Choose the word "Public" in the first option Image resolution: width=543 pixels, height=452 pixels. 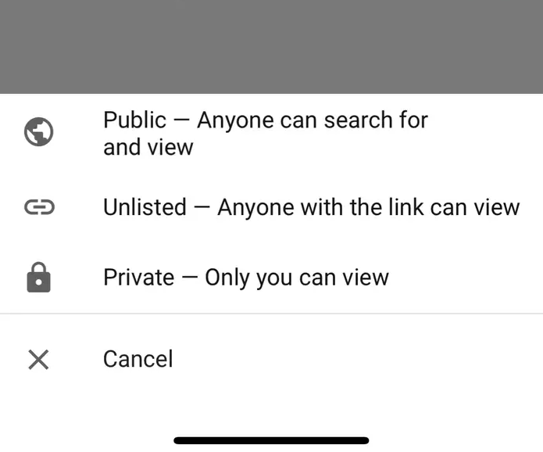tap(134, 120)
